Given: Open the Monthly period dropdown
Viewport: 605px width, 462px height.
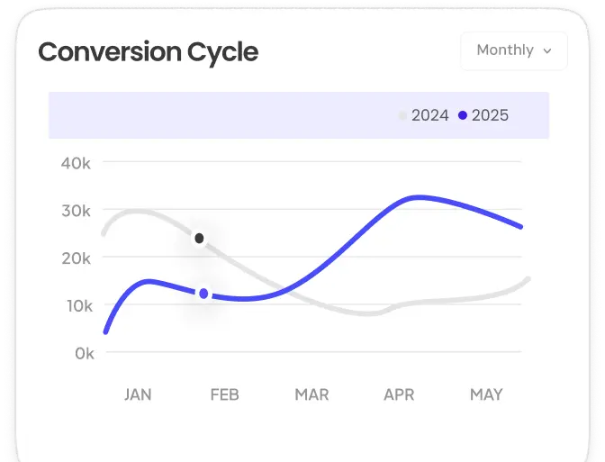Looking at the screenshot, I should click(513, 50).
